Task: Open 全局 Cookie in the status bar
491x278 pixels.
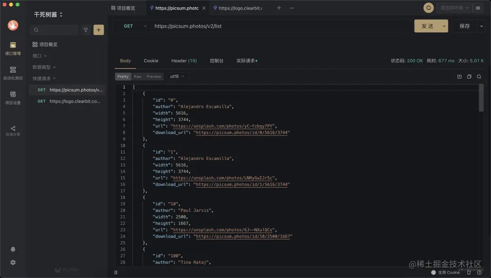Action: 445,273
